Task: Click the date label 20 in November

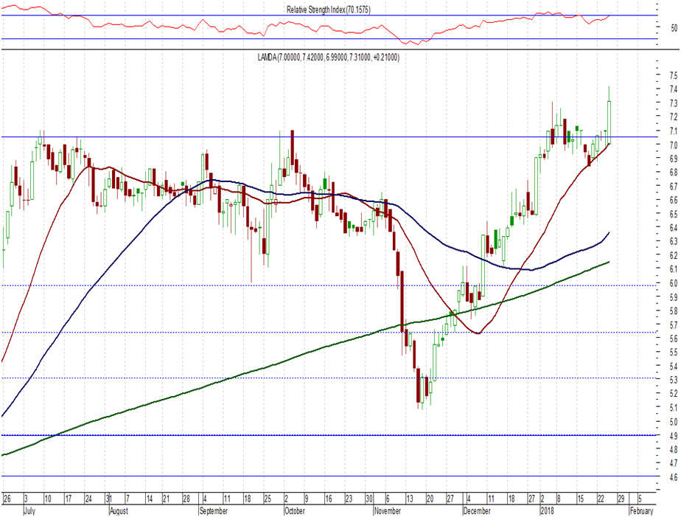Action: pos(430,499)
